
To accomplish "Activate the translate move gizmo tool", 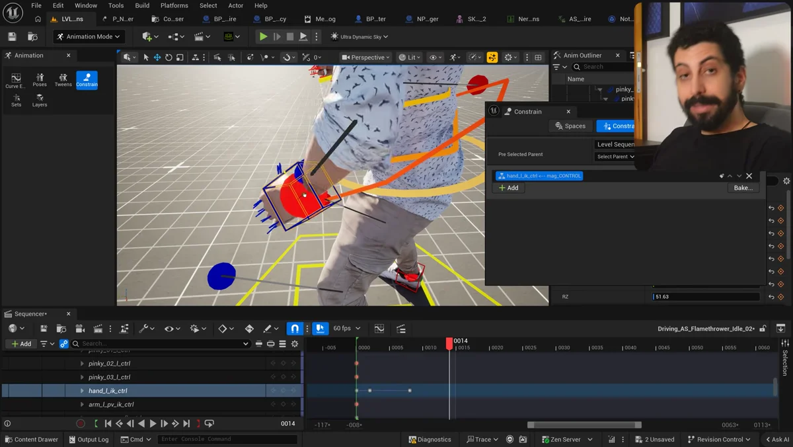I will (x=157, y=58).
